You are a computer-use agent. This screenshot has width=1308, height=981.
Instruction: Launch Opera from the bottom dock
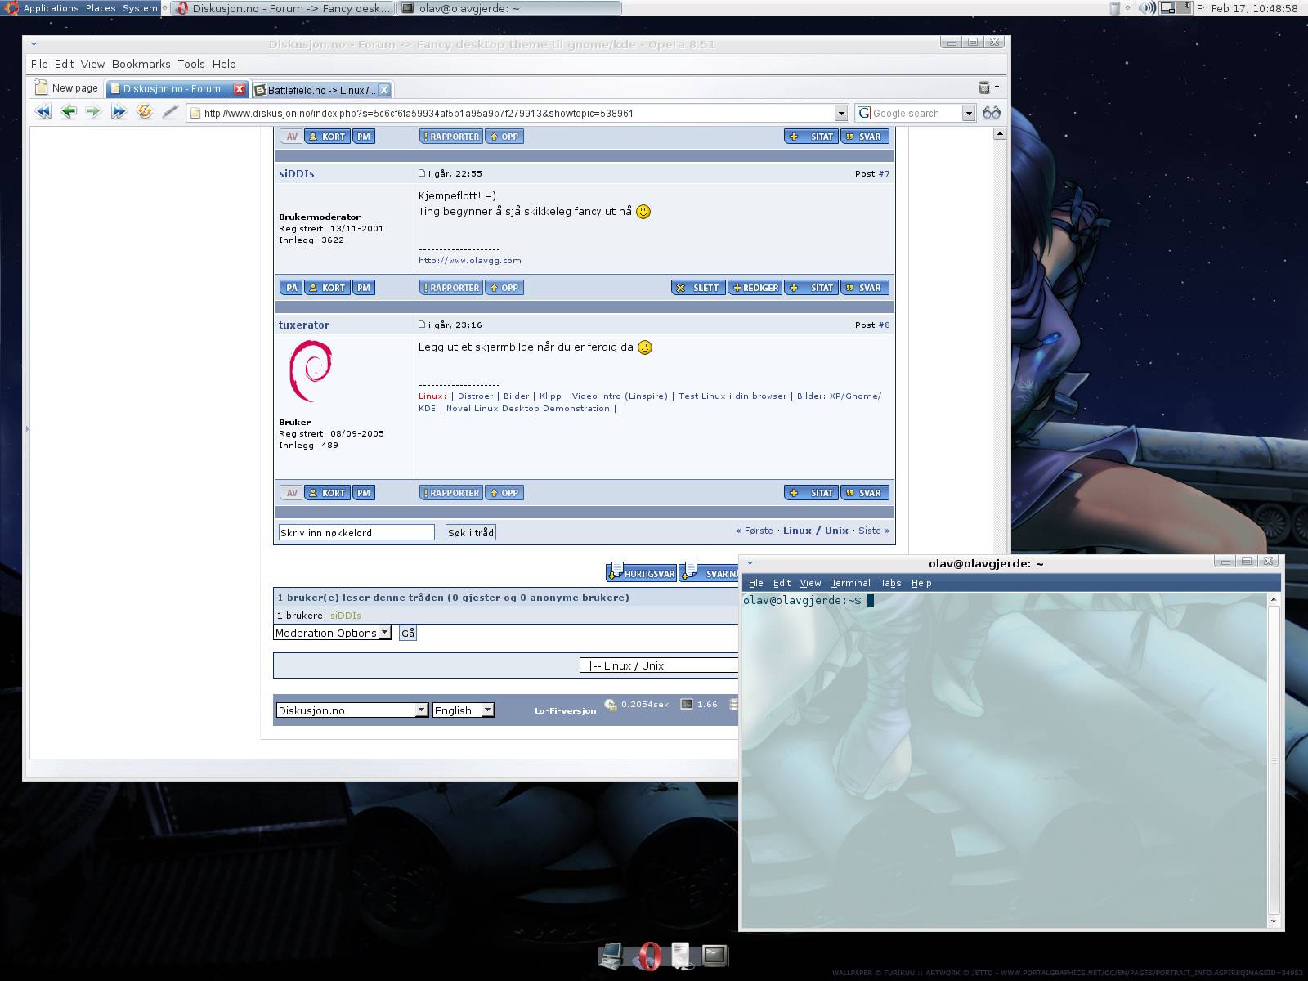[649, 956]
